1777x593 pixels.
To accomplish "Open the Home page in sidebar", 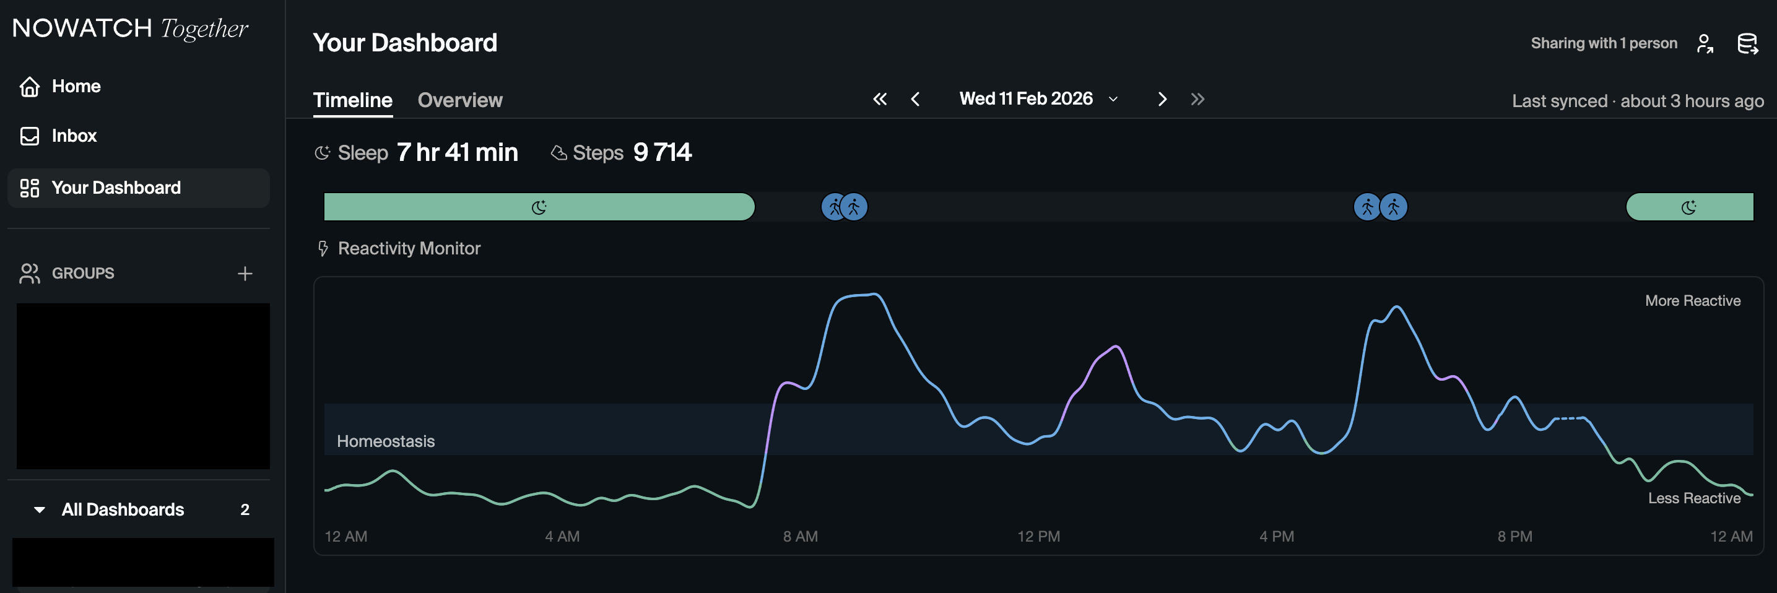I will point(138,86).
